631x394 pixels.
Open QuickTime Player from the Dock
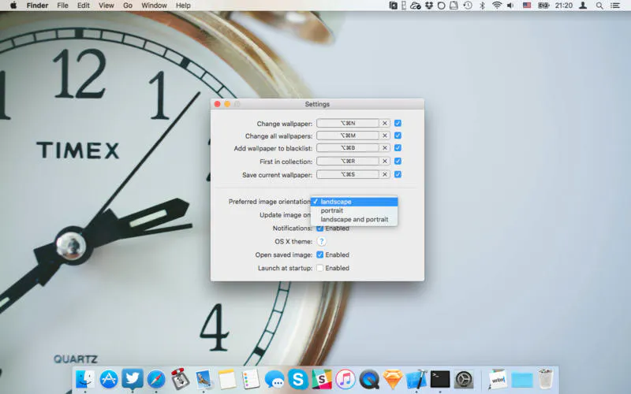click(369, 379)
